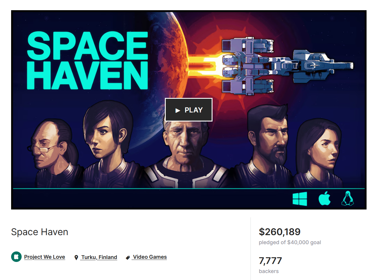This screenshot has width=380, height=280.
Task: Click the Linux penguin icon
Action: 348,198
